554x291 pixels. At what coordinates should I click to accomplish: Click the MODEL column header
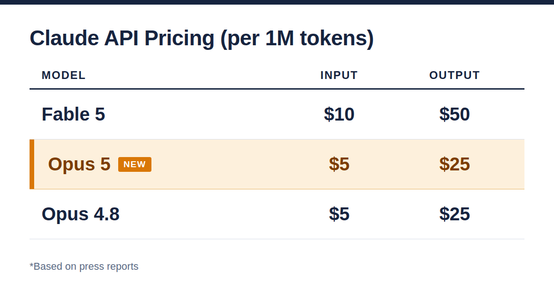[x=64, y=75]
